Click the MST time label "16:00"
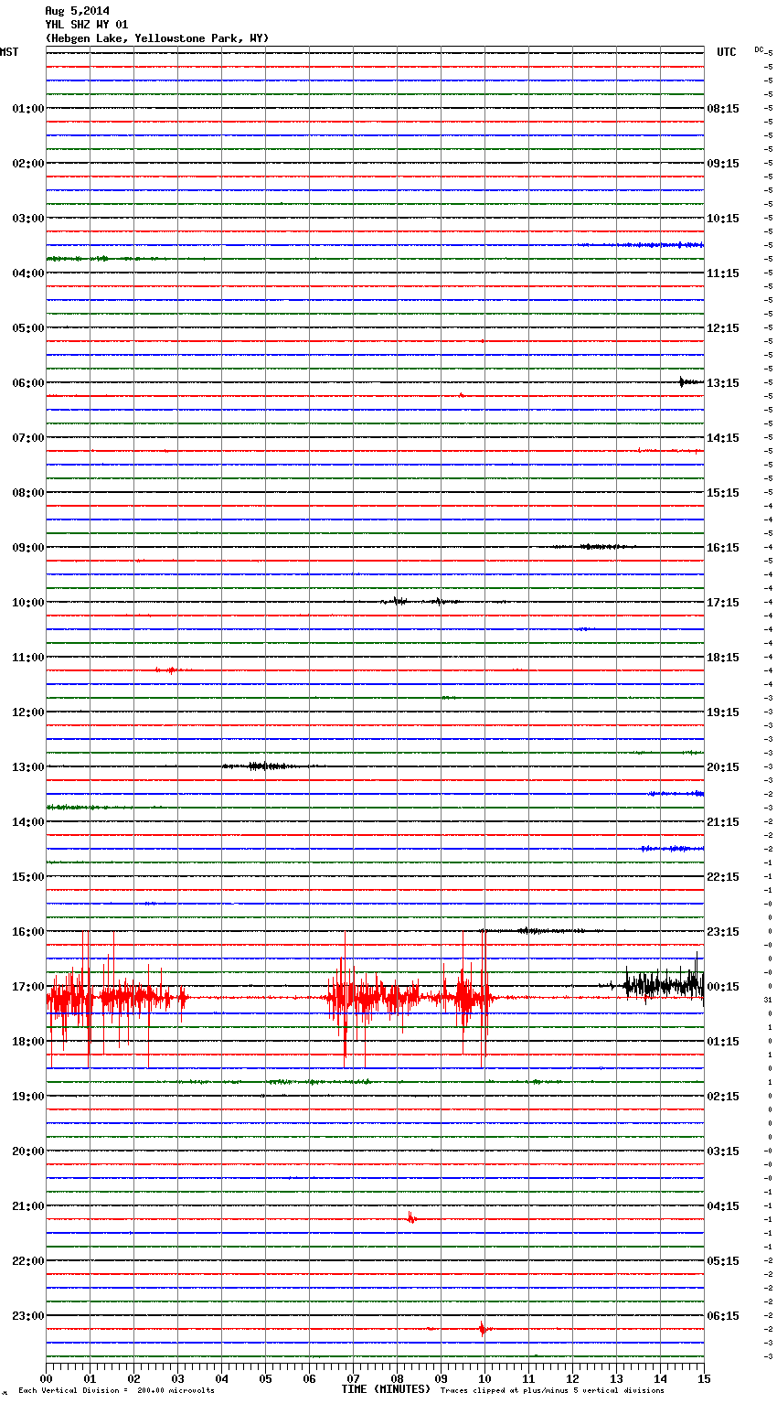The height and width of the screenshot is (1403, 777). [x=28, y=932]
